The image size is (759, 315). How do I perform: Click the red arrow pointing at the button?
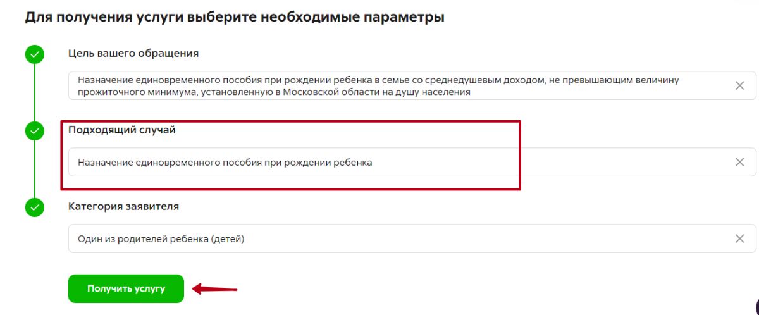[215, 290]
